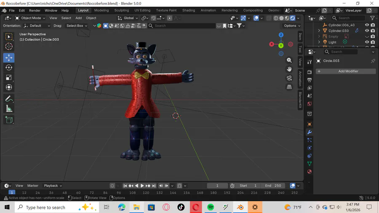The height and width of the screenshot is (213, 379).
Task: Switch perspective/orthographic grid icon
Action: point(289,87)
